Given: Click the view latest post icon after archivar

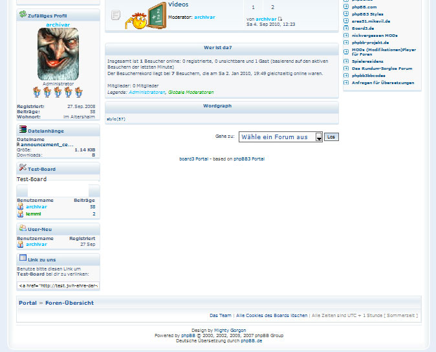Looking at the screenshot, I should (280, 19).
